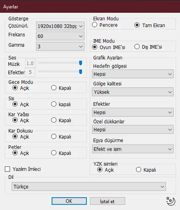180x210 pixels.
Task: Click the moon and stars icon
Action: tap(171, 201)
